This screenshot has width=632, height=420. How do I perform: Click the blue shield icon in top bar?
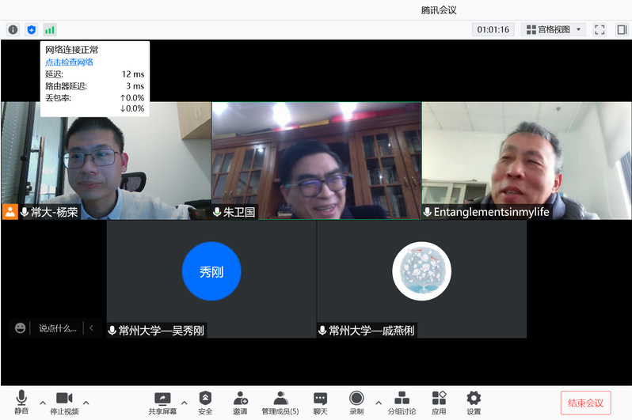(32, 29)
